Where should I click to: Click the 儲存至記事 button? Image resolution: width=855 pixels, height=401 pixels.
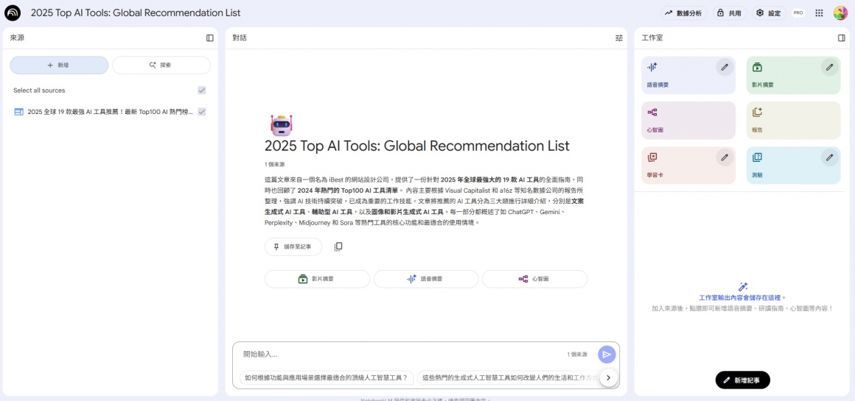click(293, 247)
